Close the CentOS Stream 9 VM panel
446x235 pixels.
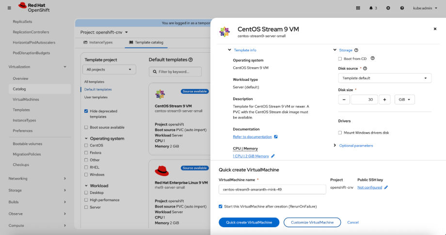tap(435, 29)
